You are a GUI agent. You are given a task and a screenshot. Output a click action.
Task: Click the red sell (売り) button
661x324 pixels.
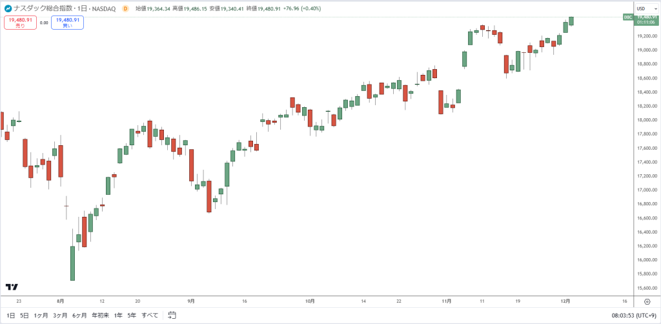pos(20,23)
